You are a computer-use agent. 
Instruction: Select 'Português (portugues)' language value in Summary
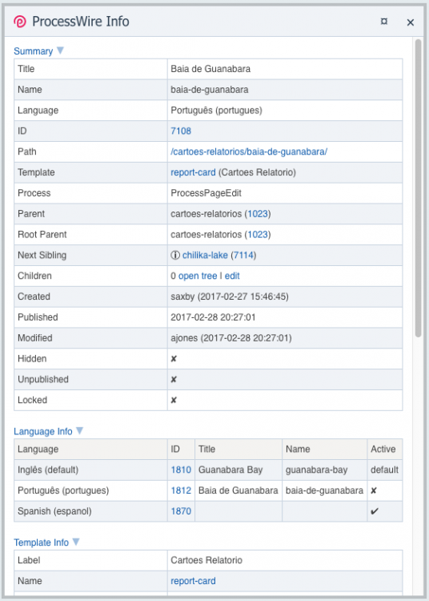216,110
